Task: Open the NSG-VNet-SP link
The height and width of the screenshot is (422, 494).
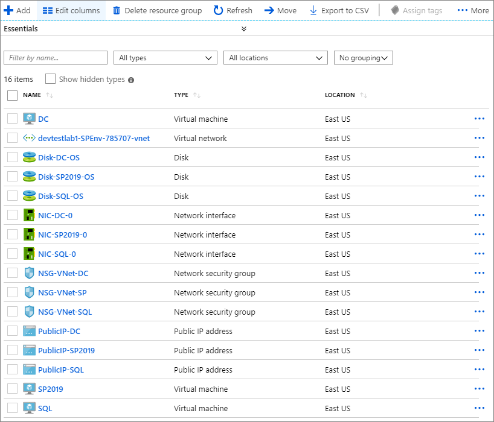Action: coord(62,292)
